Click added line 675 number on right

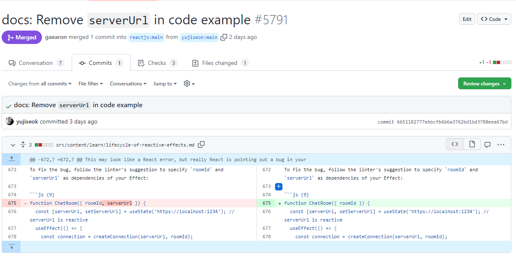[266, 203]
